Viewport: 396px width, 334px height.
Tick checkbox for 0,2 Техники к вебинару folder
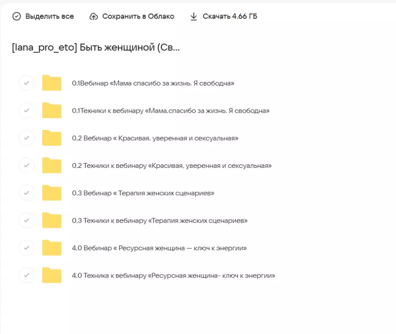pos(26,166)
